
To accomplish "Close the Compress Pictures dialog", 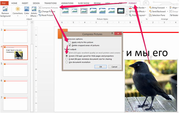I will pos(118,33).
